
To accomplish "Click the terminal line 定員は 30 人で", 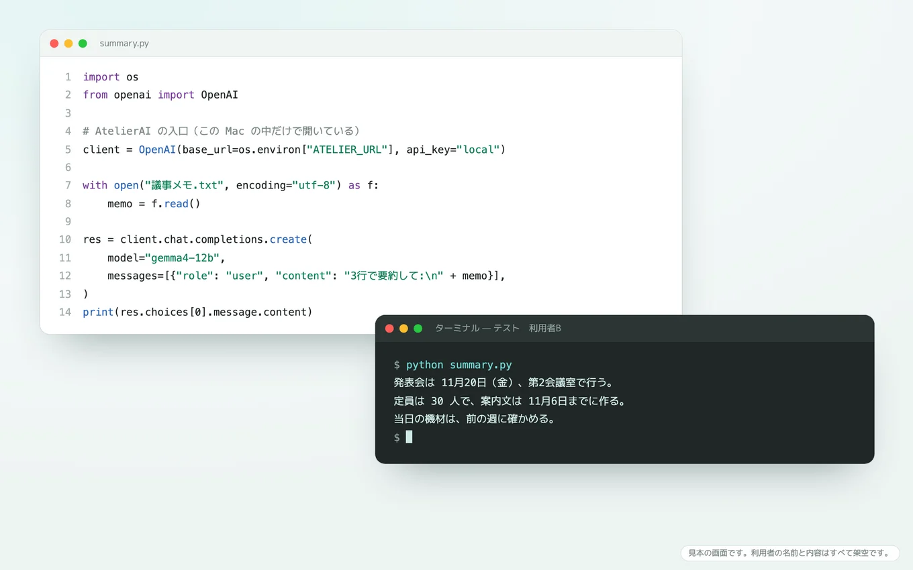I will [510, 402].
